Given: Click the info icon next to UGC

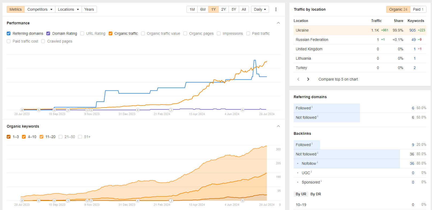Looking at the screenshot, I should tap(311, 172).
